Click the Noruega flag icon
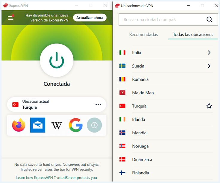Viewport: 220px width, 183px height. click(122, 146)
